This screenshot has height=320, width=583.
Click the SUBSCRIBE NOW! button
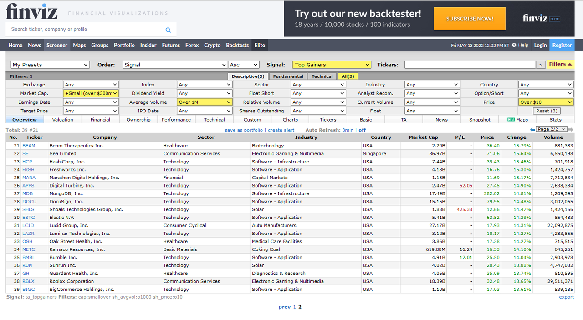pyautogui.click(x=470, y=19)
